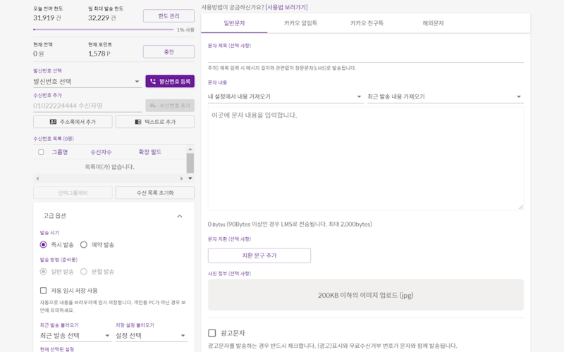Screen dimensions: 564x352
Task: Collapse the 고급 옵션 chevron
Action: click(179, 216)
